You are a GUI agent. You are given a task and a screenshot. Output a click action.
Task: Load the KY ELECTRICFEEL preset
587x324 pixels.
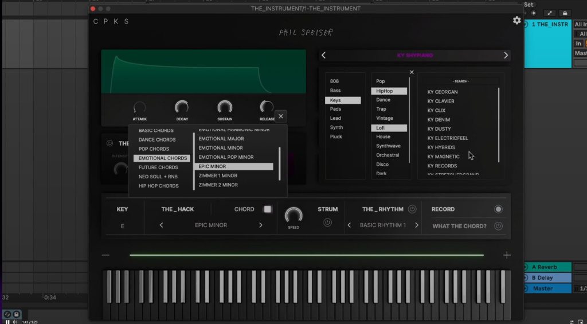pos(448,138)
